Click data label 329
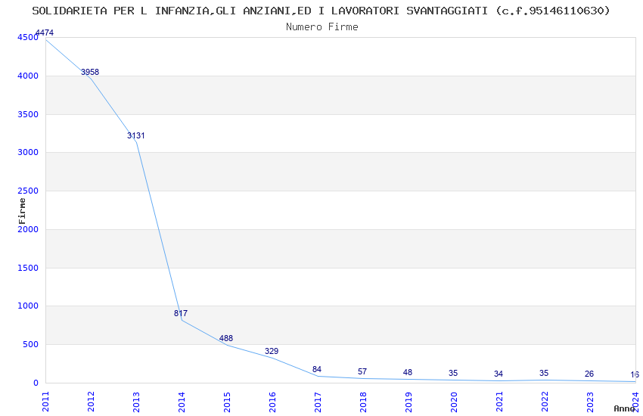 point(272,351)
